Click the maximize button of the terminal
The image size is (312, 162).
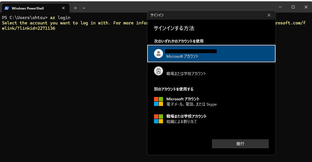[293, 7]
